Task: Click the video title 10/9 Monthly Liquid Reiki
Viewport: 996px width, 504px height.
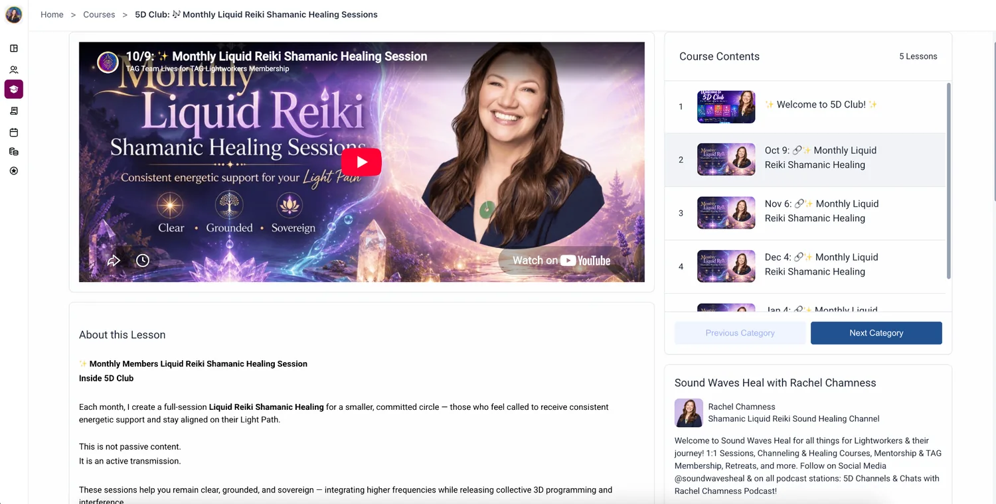Action: (x=276, y=56)
